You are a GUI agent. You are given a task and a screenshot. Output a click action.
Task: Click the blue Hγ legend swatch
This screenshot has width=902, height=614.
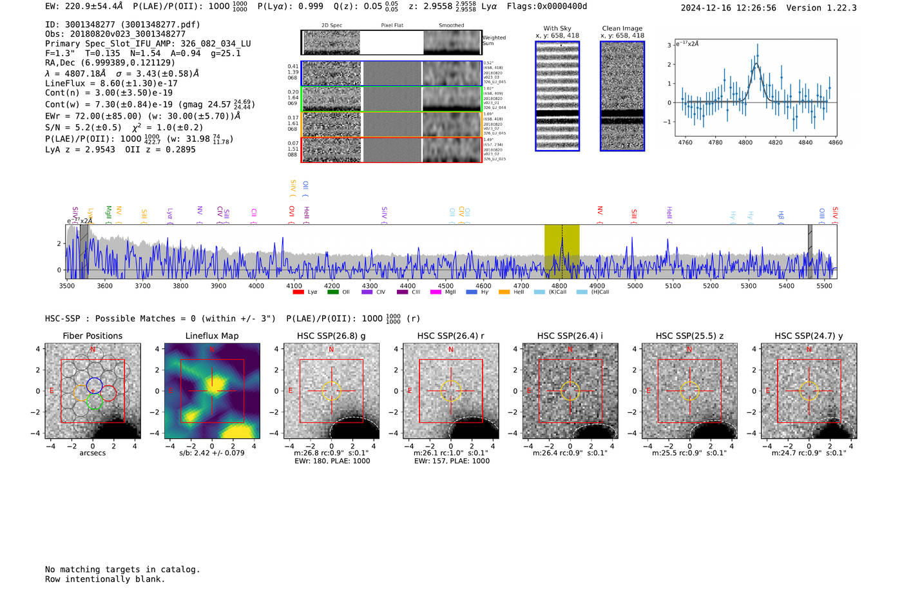471,293
